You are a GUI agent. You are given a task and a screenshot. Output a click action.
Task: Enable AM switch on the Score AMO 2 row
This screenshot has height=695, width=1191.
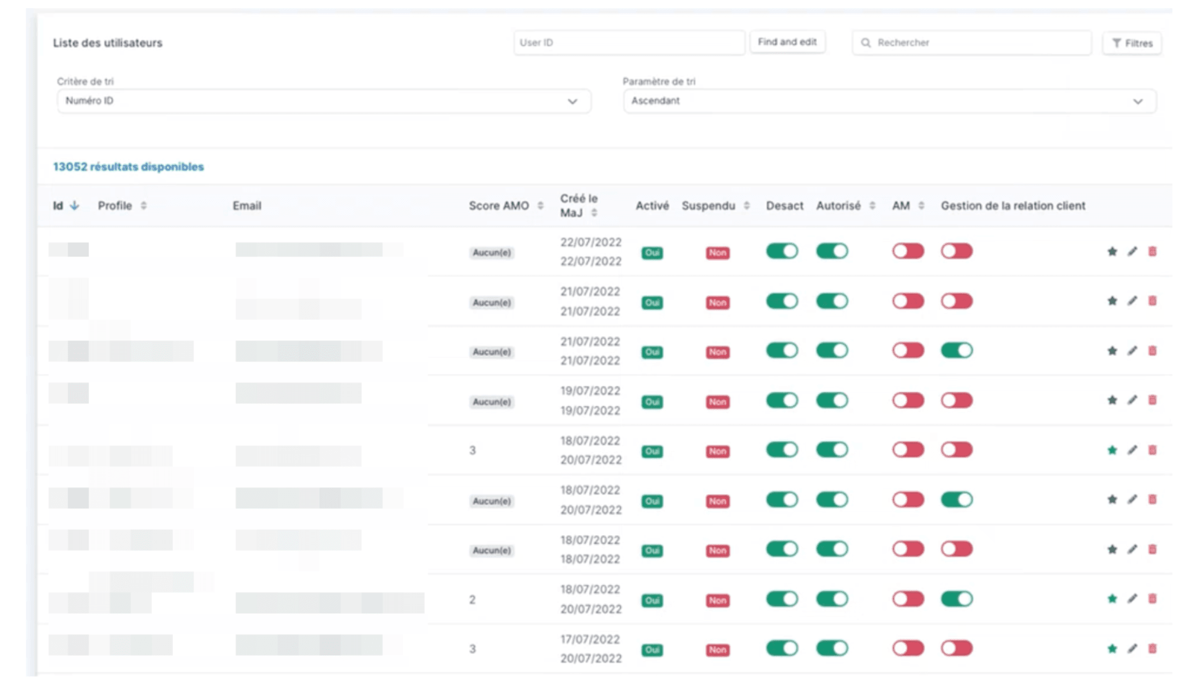908,599
